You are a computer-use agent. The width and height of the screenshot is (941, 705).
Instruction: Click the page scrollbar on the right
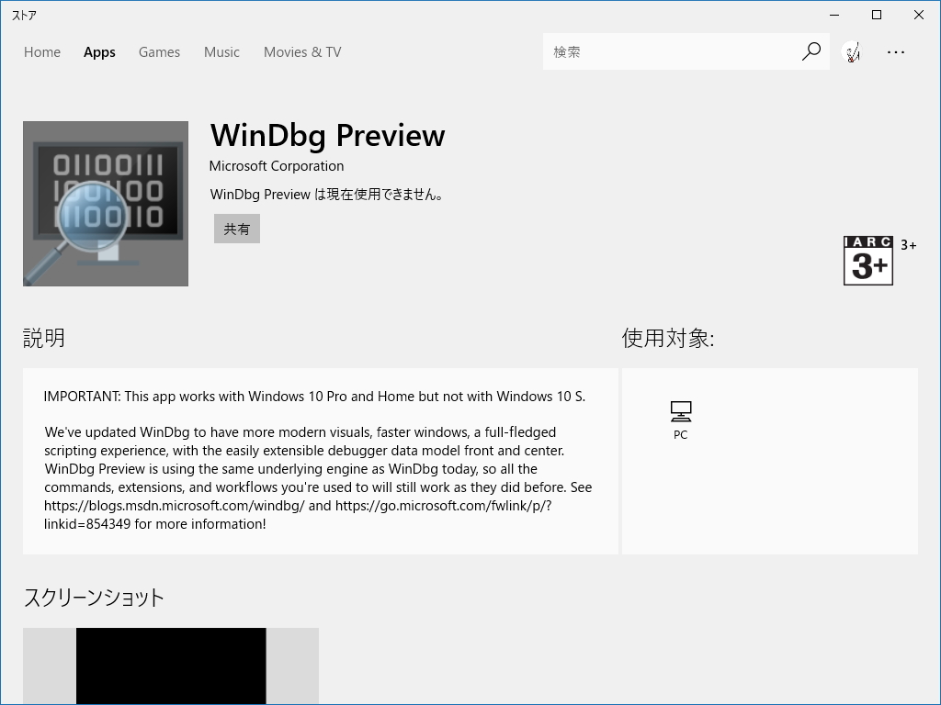(x=935, y=275)
